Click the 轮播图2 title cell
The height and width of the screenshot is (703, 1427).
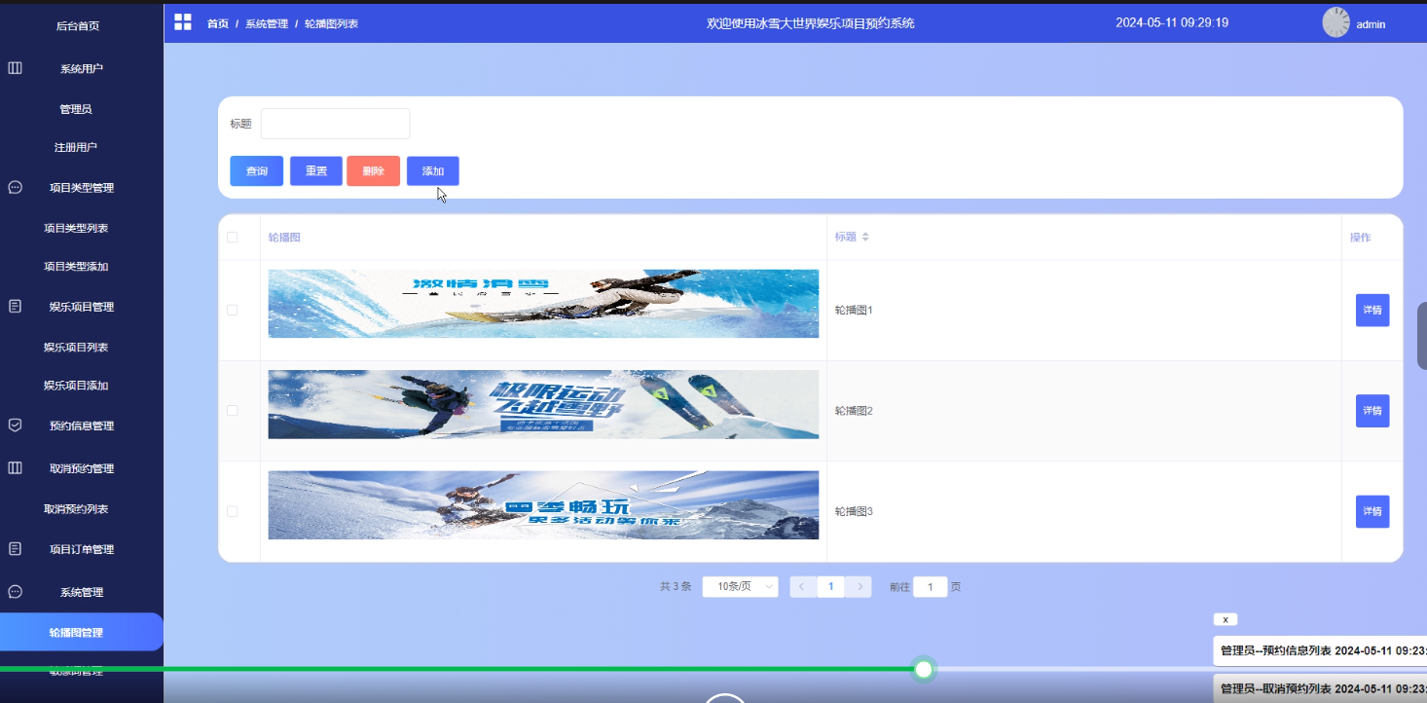(854, 410)
